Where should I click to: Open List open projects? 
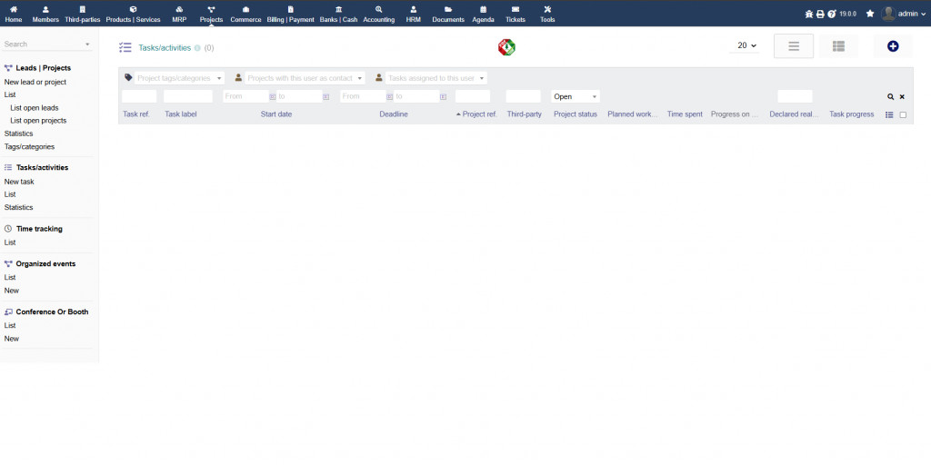click(38, 121)
